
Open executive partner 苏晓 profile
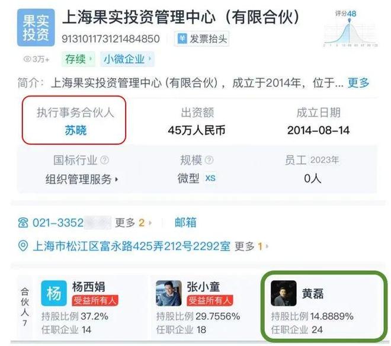(76, 130)
